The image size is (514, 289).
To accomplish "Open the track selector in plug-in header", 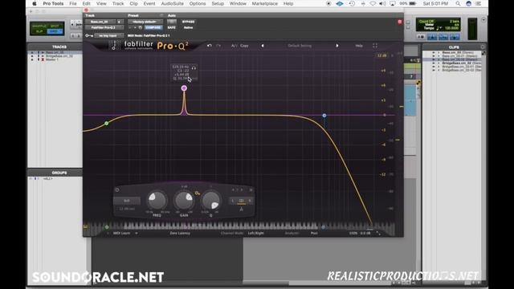I will (100, 22).
